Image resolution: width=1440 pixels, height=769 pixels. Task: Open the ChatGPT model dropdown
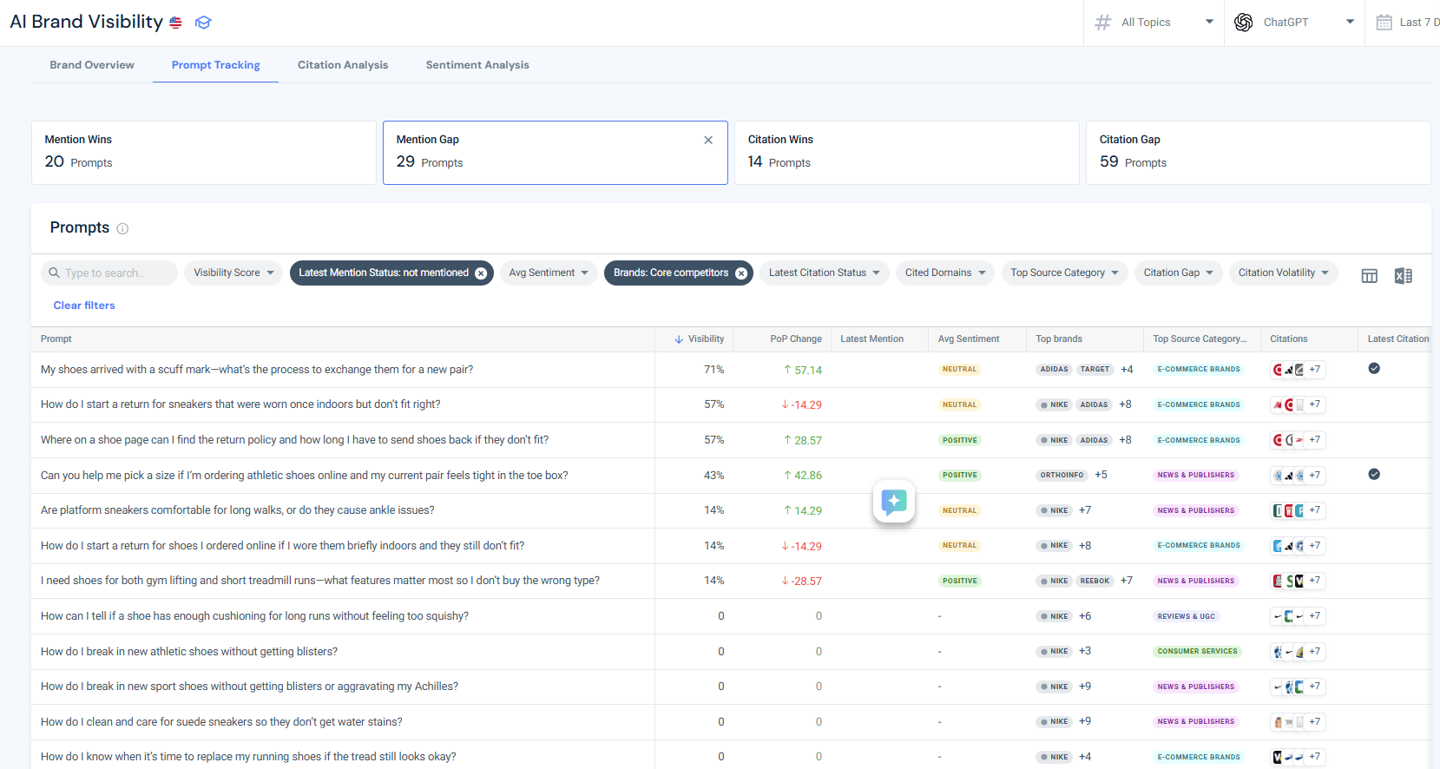[1294, 23]
